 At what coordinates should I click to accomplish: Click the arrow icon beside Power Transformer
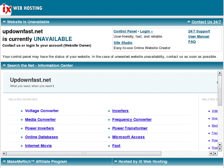click(x=109, y=129)
